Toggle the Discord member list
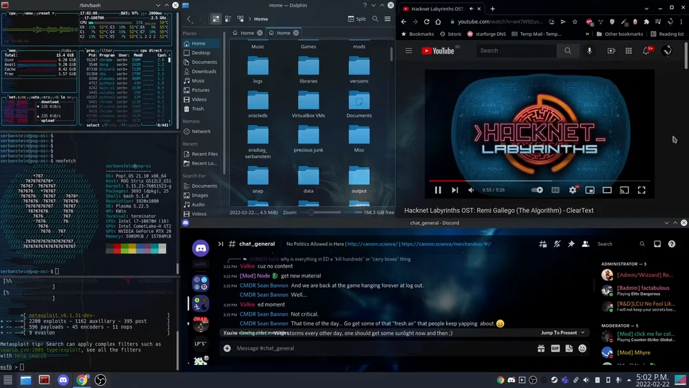 coord(587,244)
